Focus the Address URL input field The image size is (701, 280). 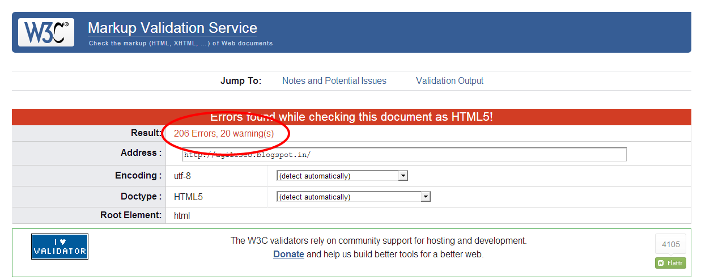pyautogui.click(x=404, y=155)
